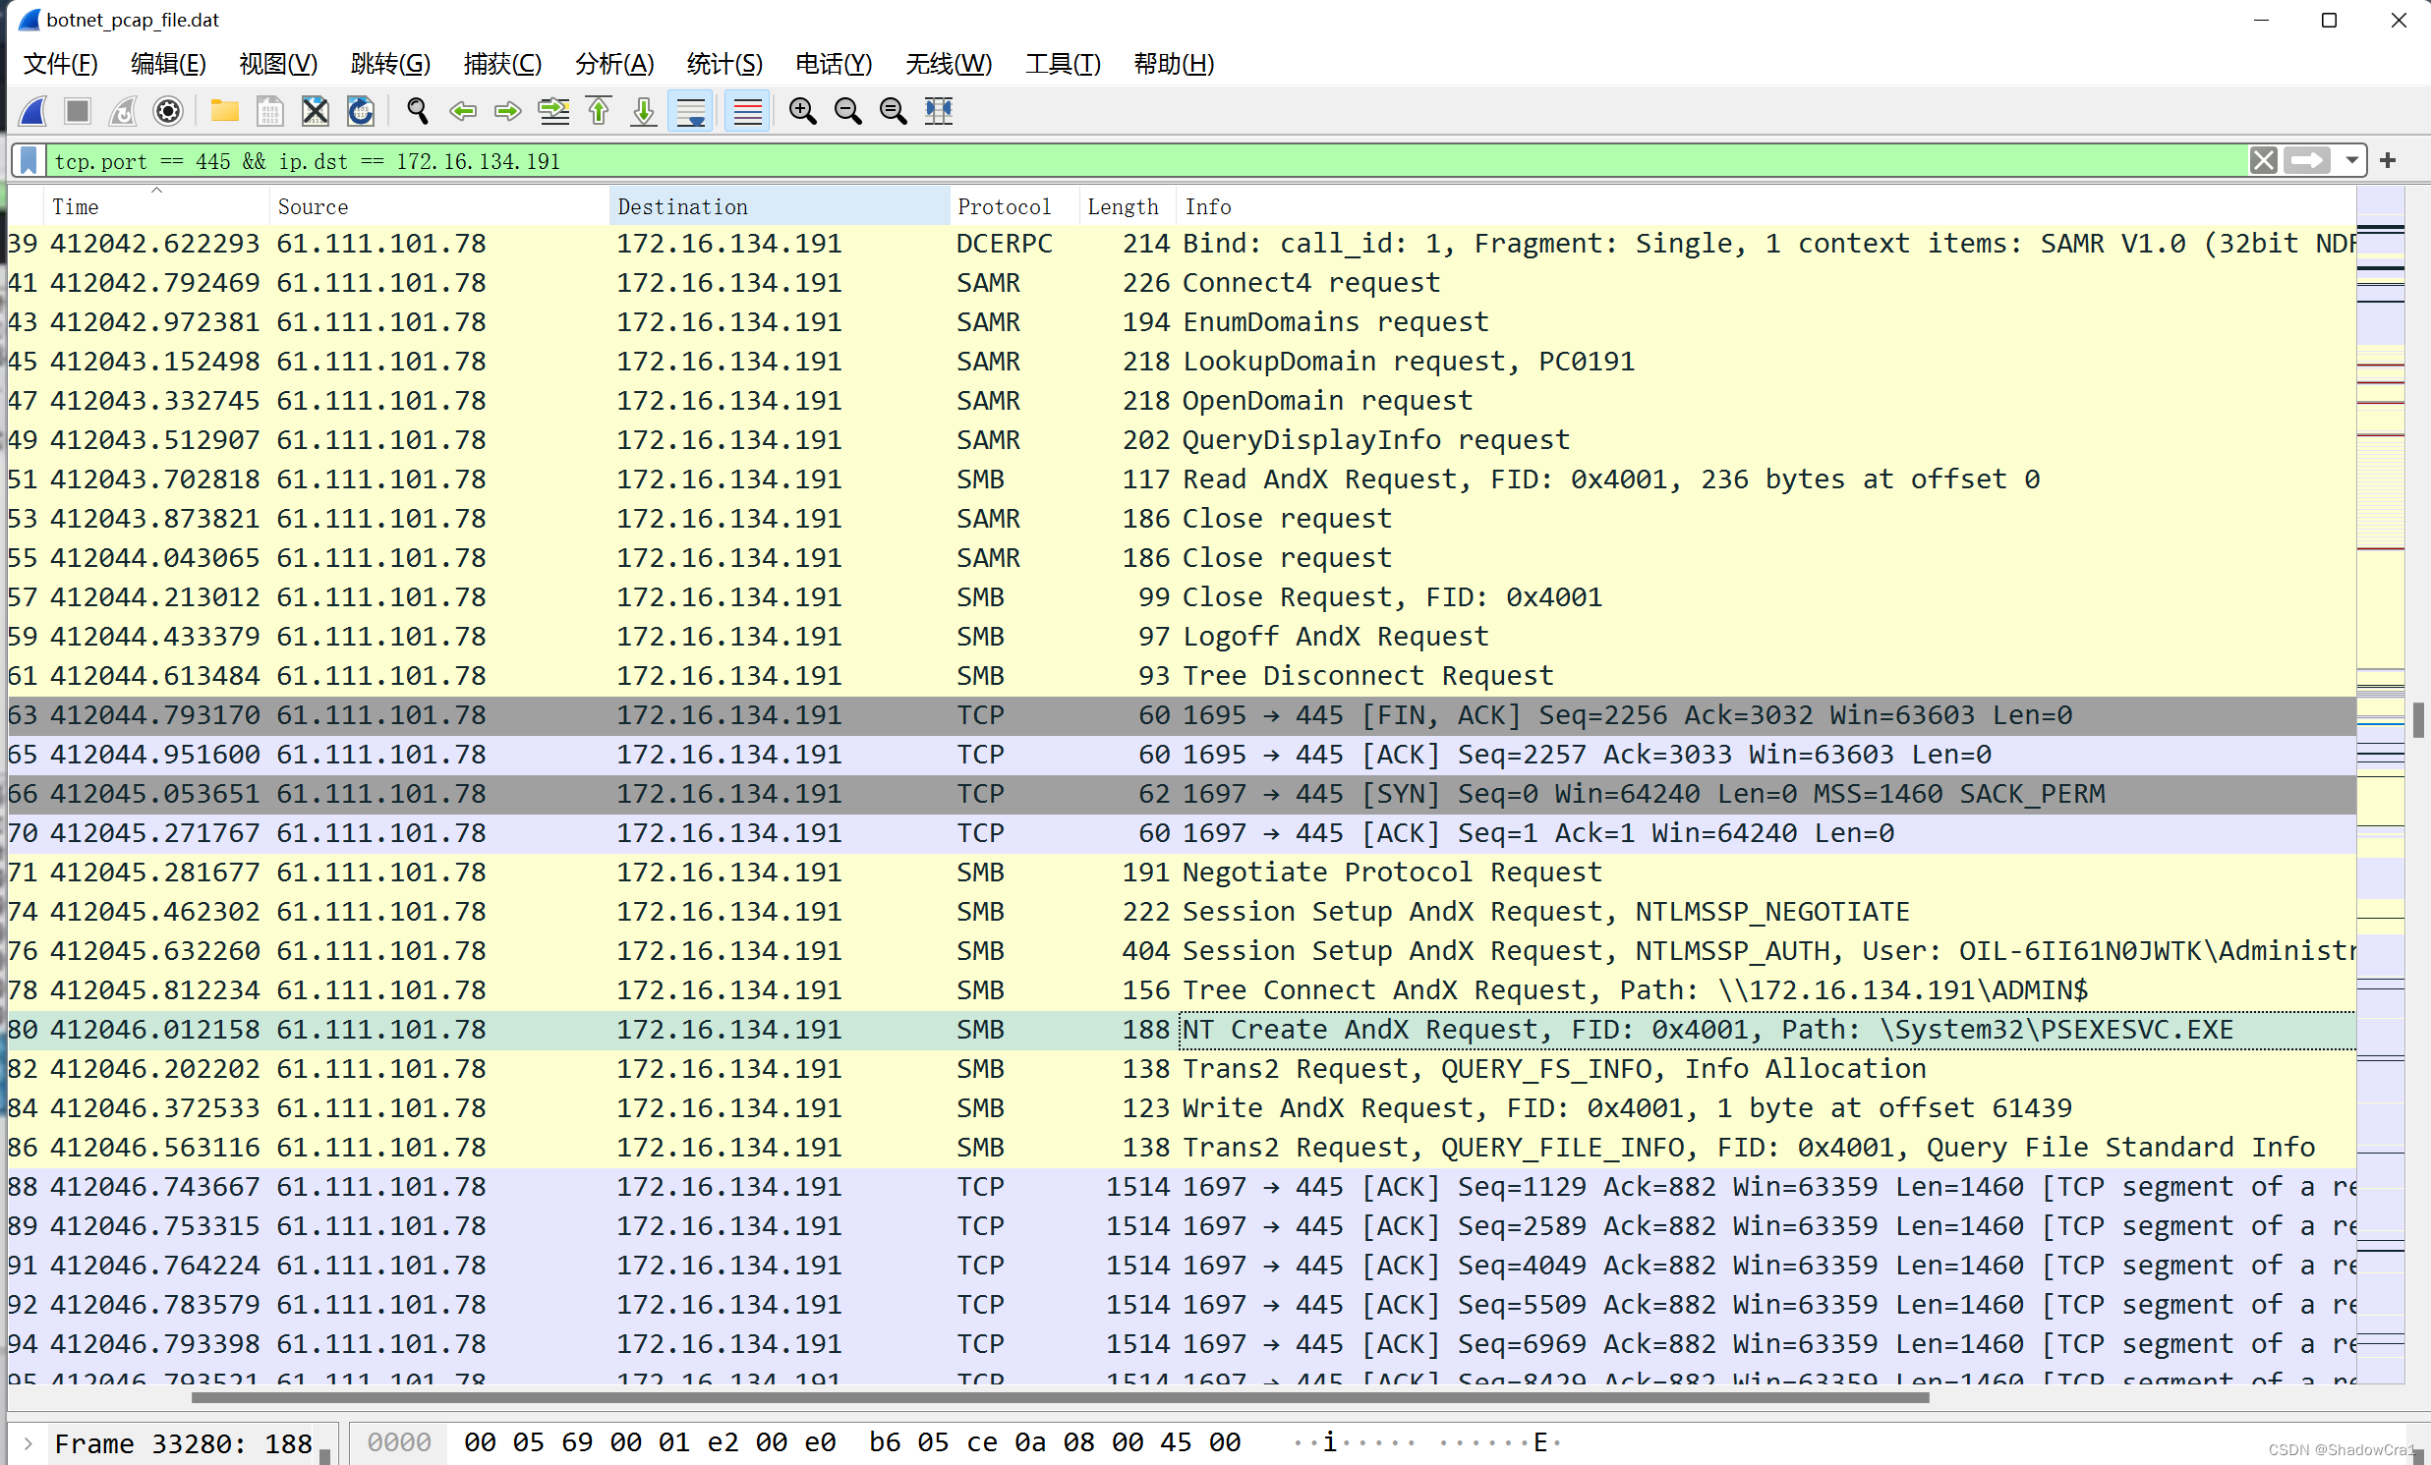Select the Negotiate Protocol Request packet
Viewport: 2431px width, 1465px height.
[1182, 873]
